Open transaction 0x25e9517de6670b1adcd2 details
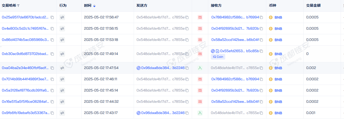The width and height of the screenshot is (344, 125). [25, 17]
